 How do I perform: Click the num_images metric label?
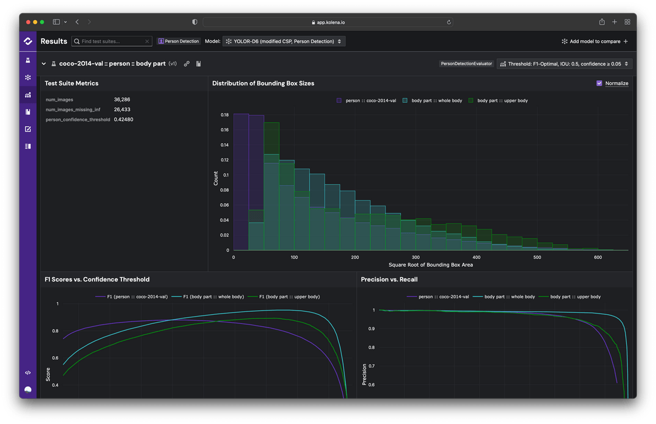[x=60, y=99]
